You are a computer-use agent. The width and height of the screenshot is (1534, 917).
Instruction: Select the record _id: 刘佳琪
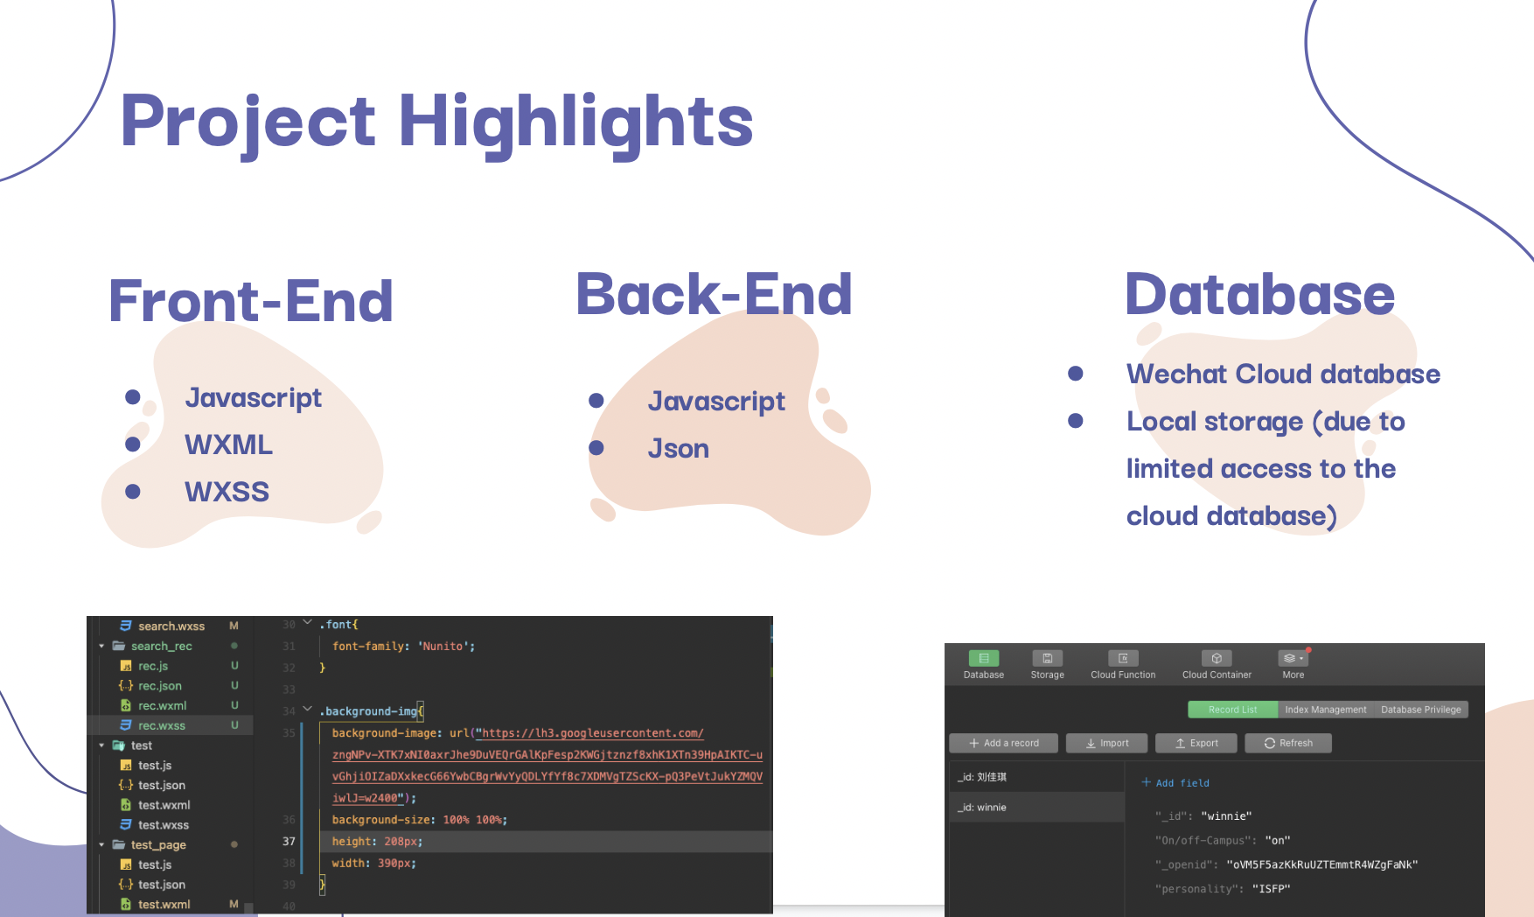tap(1036, 777)
